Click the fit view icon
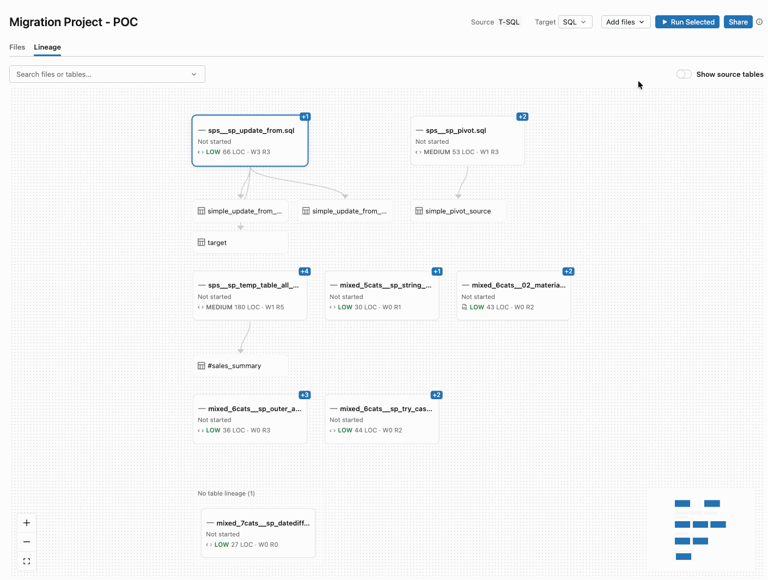 pos(27,561)
